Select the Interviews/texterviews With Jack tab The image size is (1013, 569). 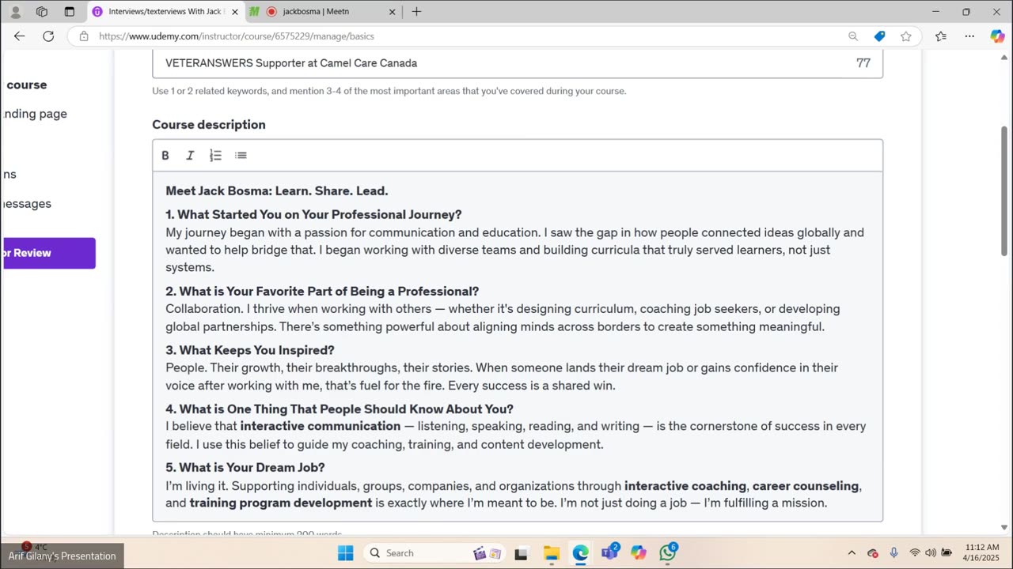164,12
